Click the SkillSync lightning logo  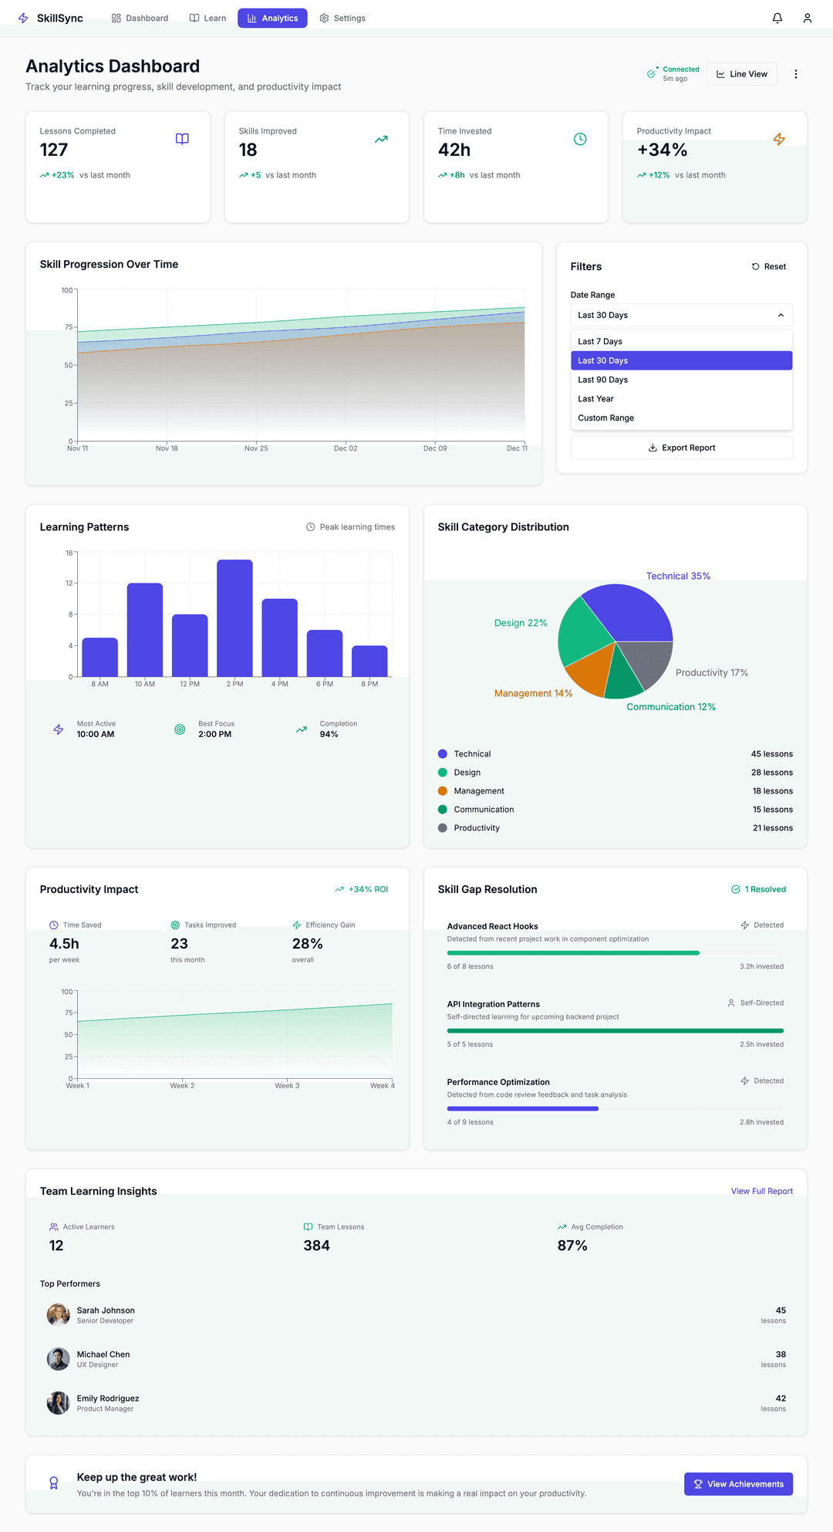pos(23,18)
